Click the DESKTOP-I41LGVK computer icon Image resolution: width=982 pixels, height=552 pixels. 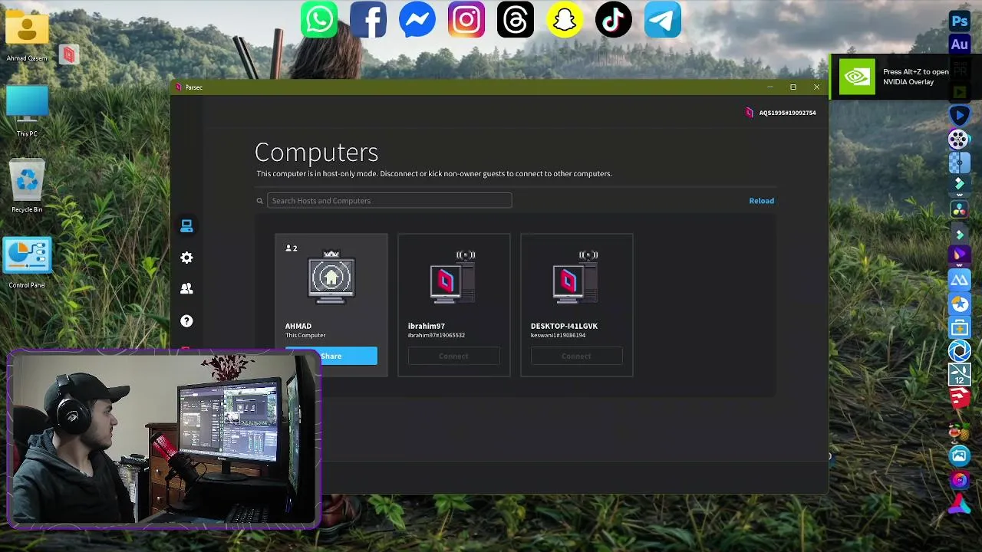575,278
